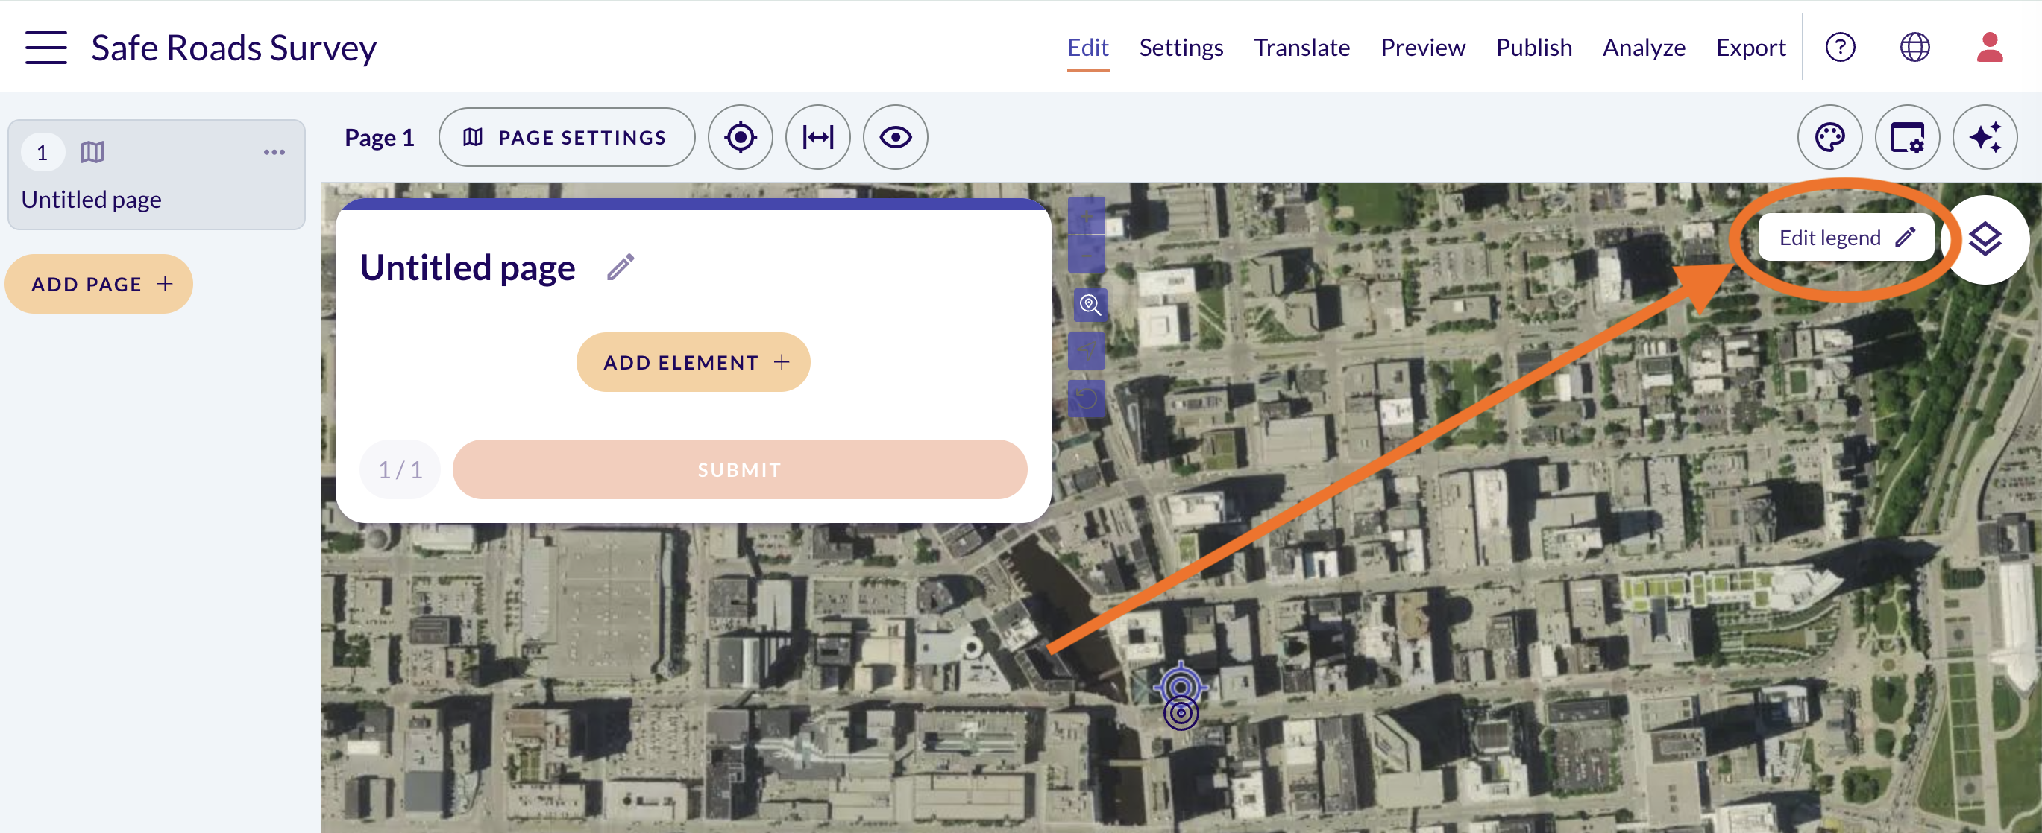Click the Page 1 label
Image resolution: width=2042 pixels, height=833 pixels.
[380, 138]
